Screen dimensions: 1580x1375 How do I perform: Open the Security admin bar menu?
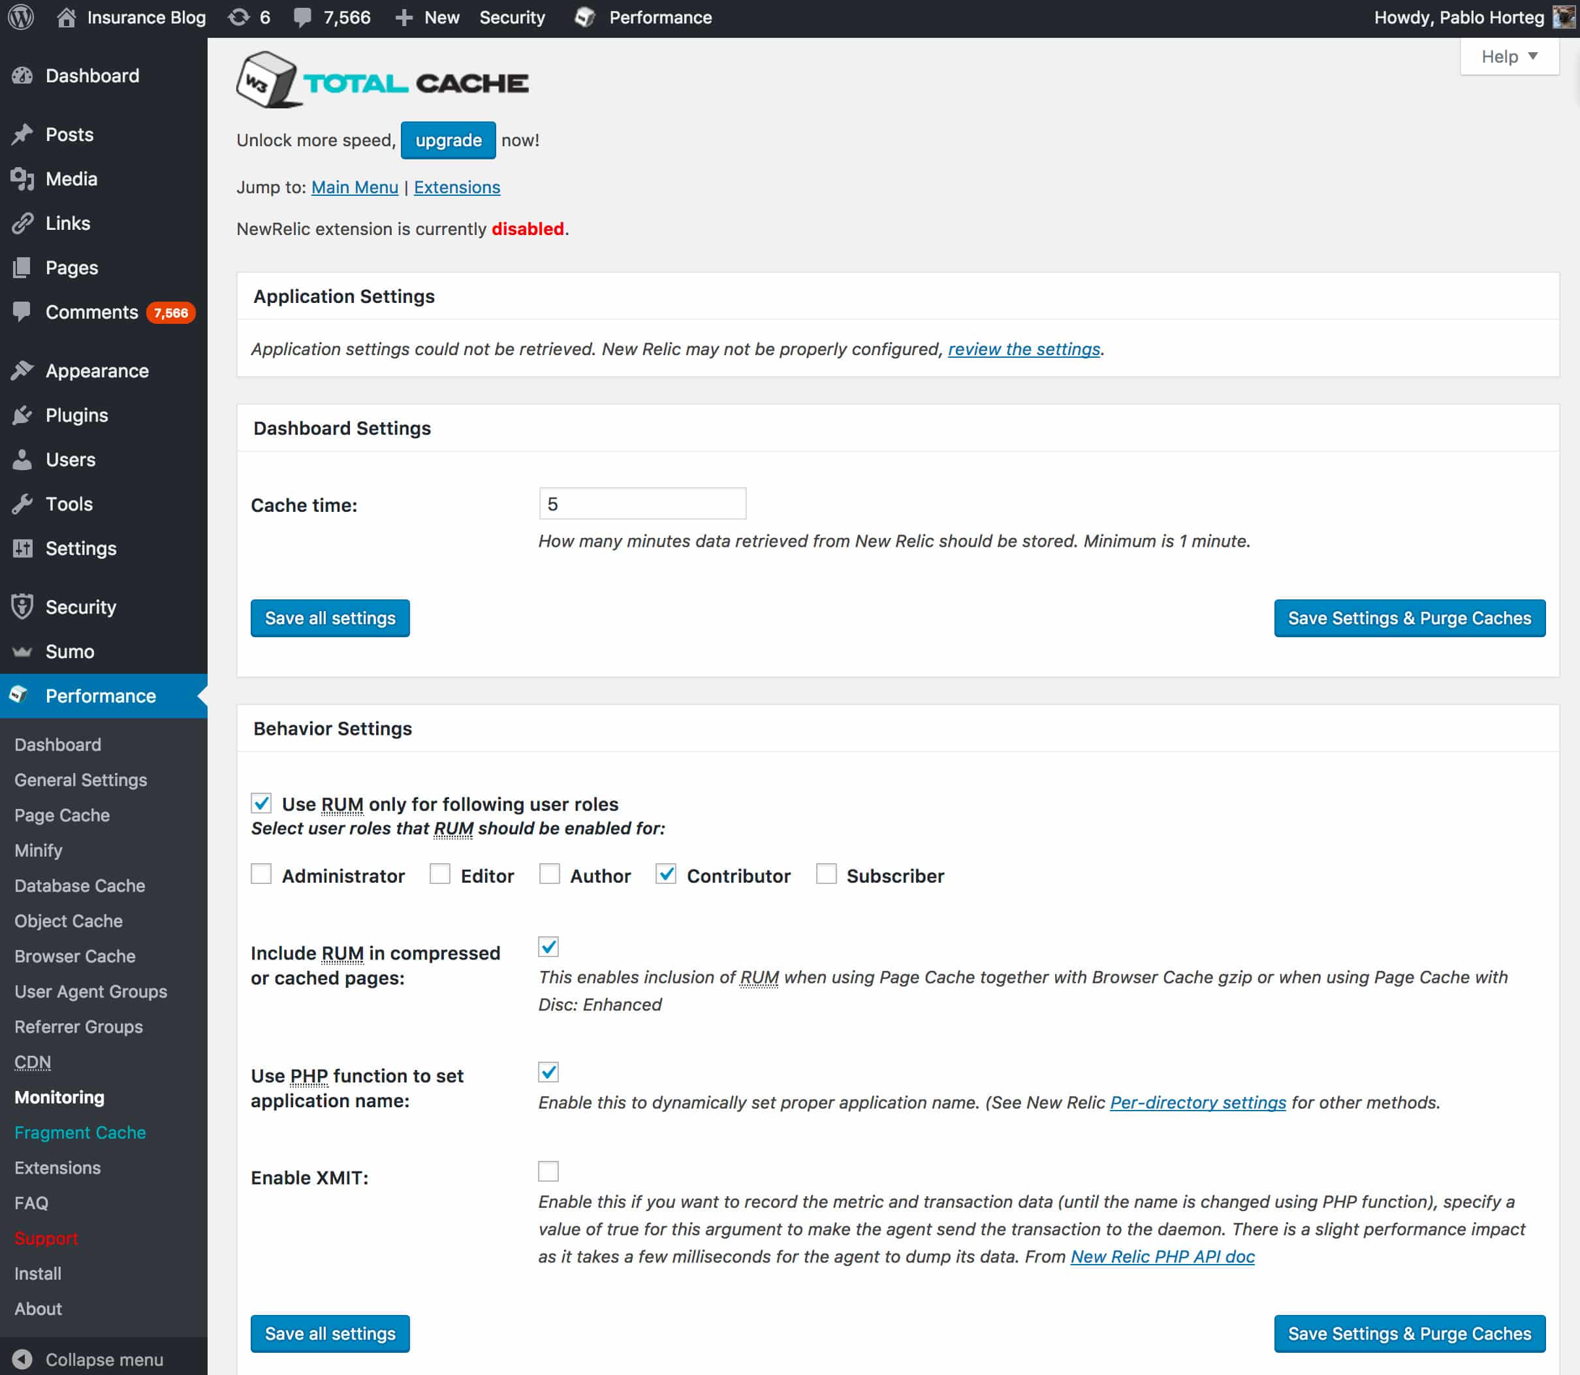512,18
